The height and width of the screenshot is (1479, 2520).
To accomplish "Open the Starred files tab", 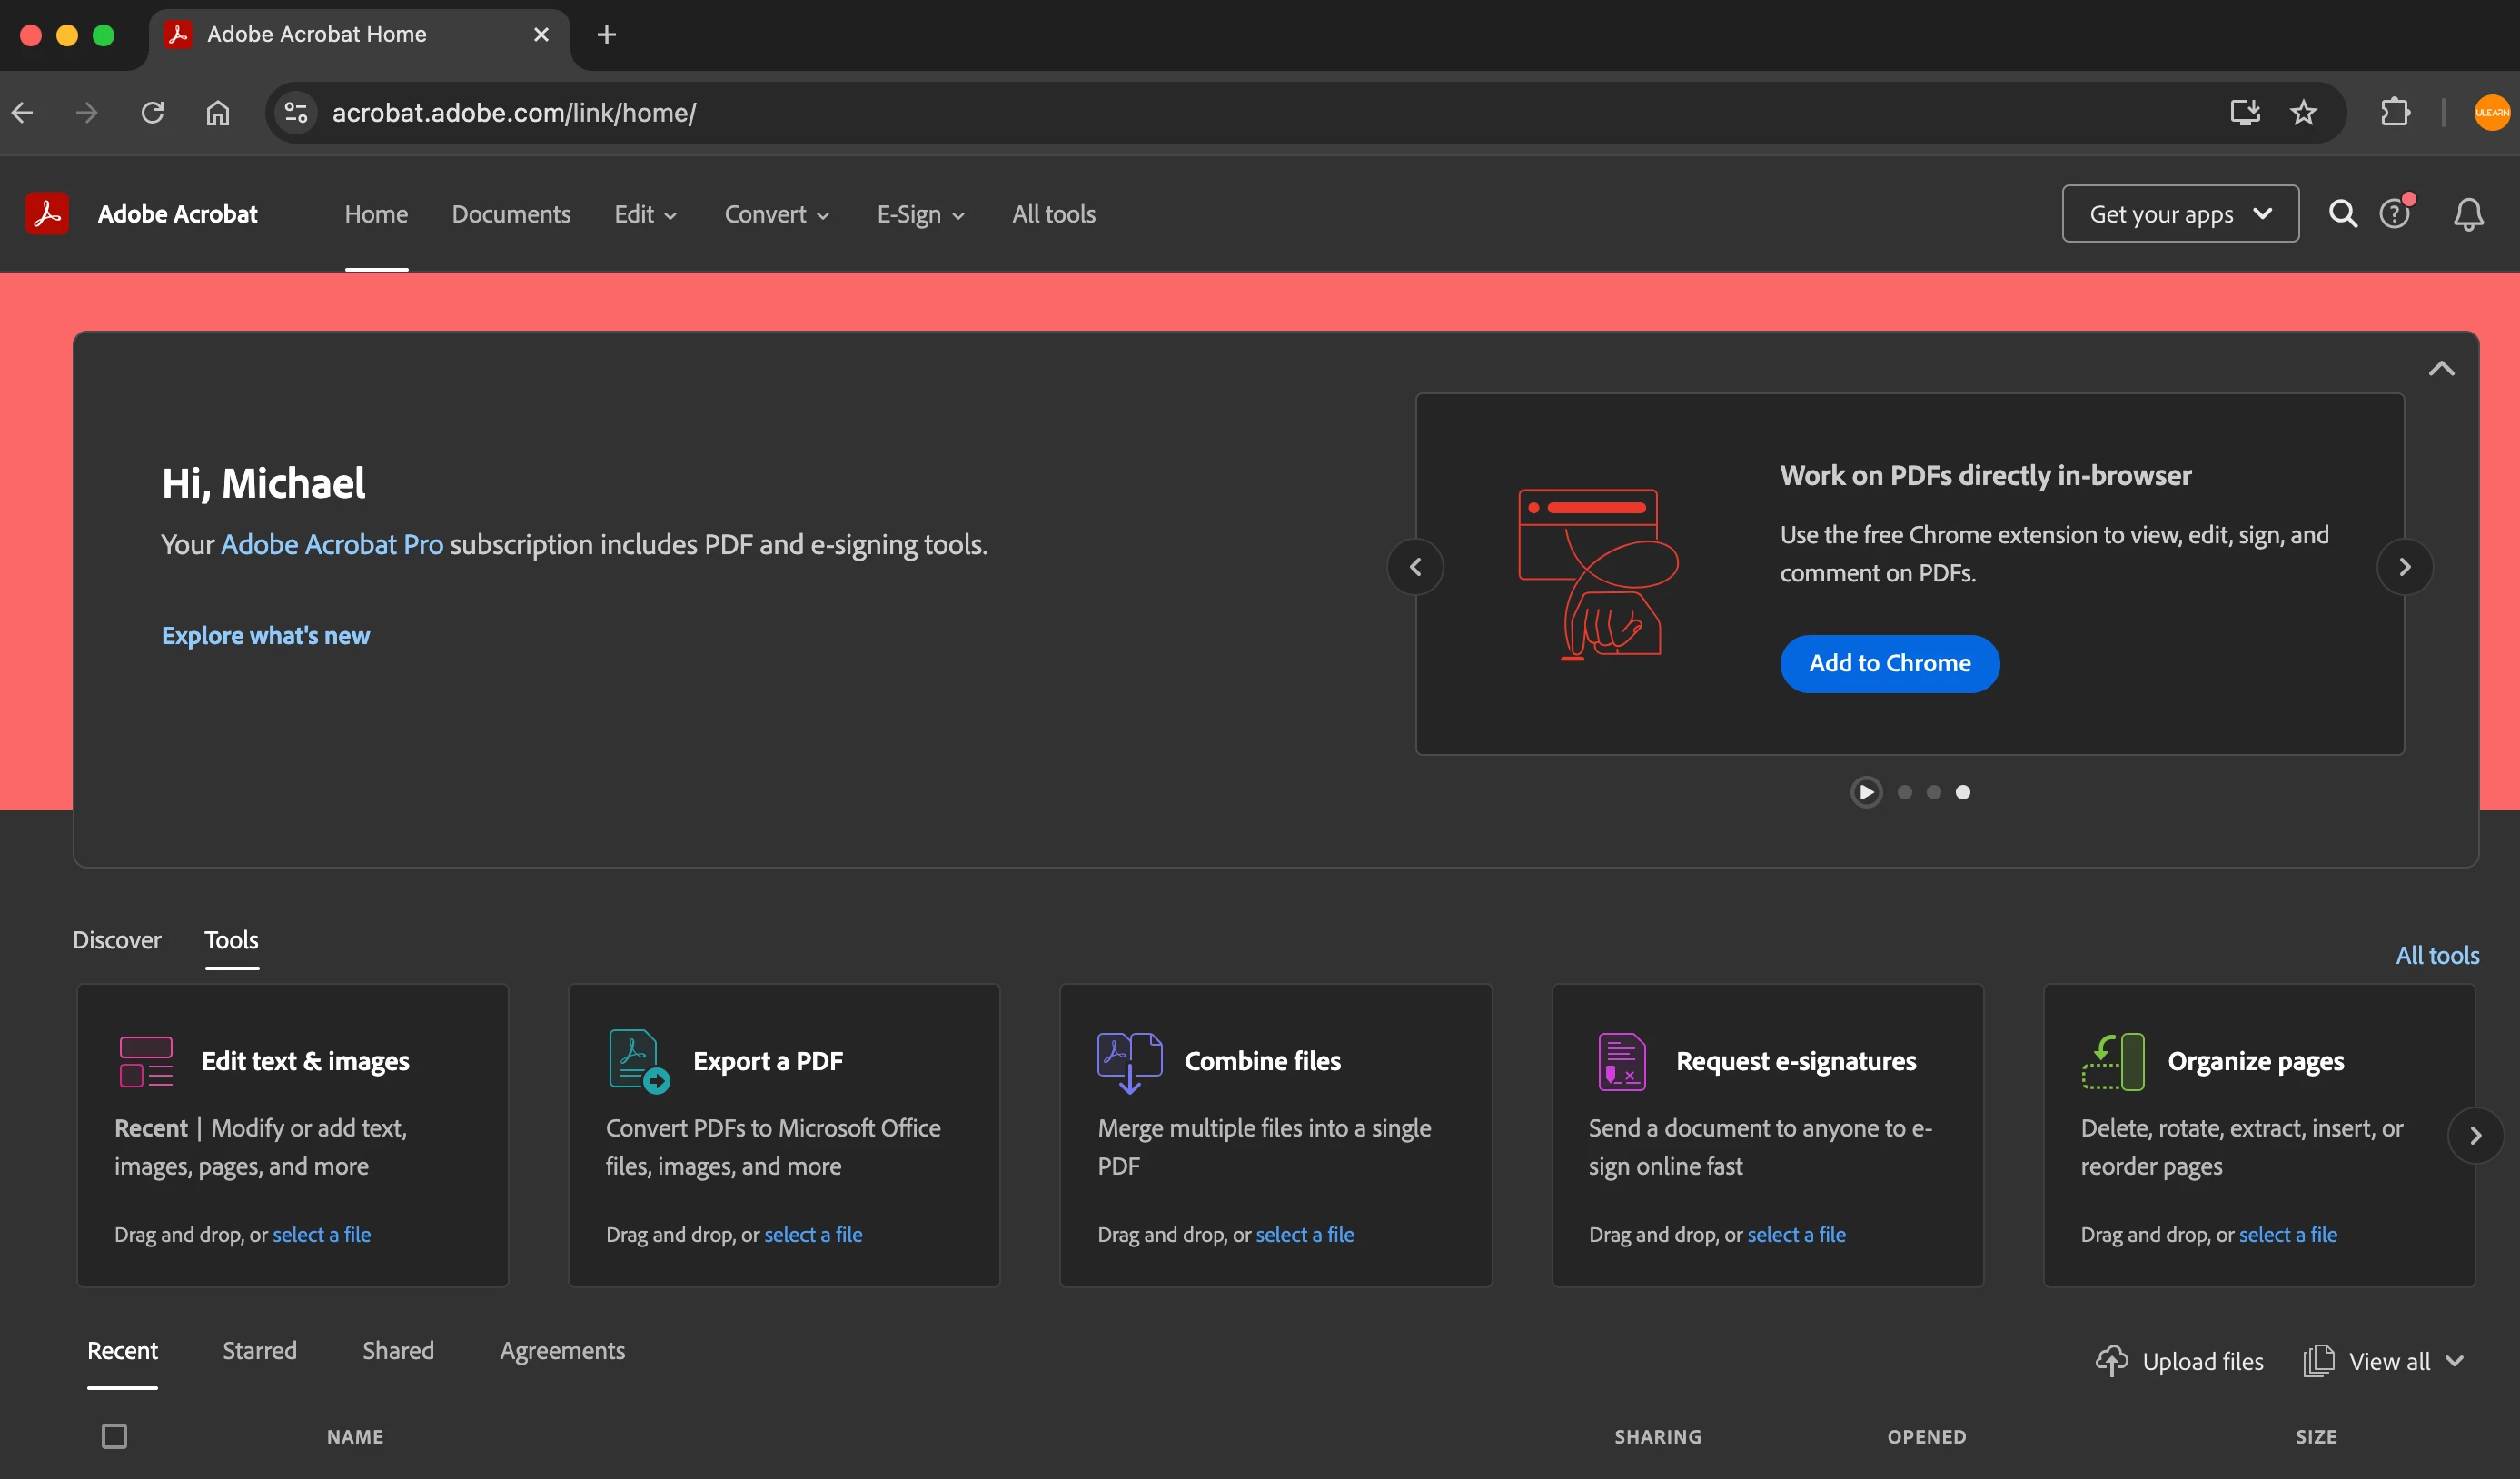I will [x=259, y=1350].
